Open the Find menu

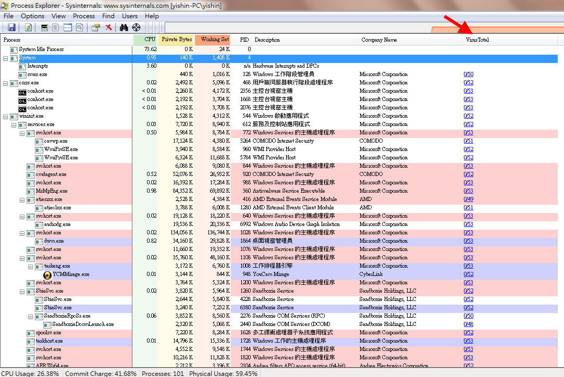pos(108,16)
